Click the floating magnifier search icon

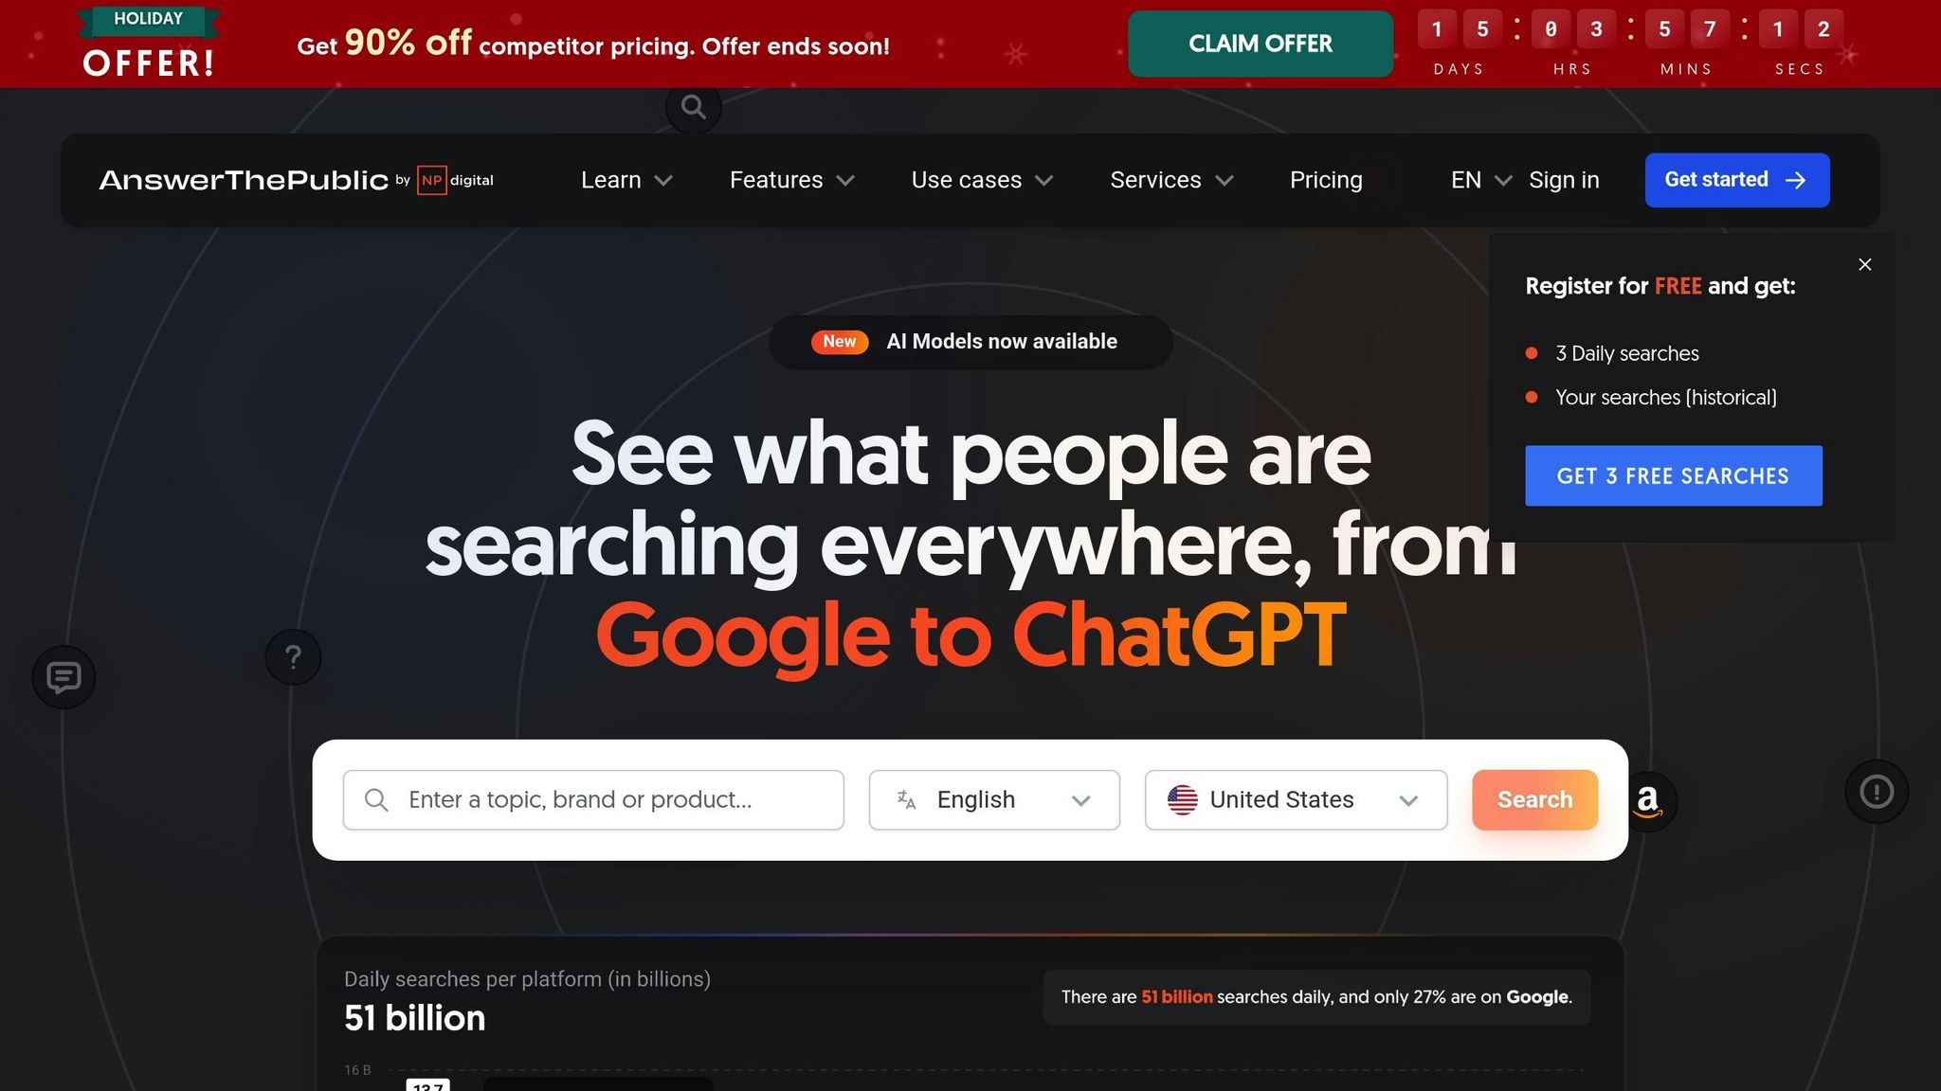coord(694,107)
